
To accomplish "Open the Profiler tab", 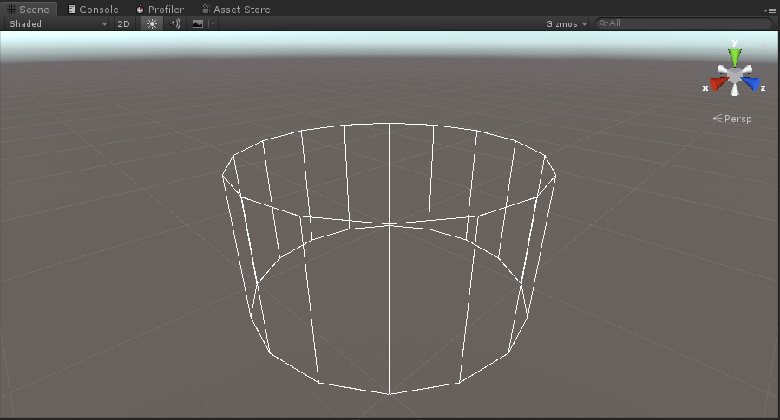I will coord(160,9).
